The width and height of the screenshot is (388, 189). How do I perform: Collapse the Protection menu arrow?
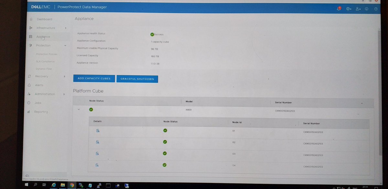click(65, 46)
